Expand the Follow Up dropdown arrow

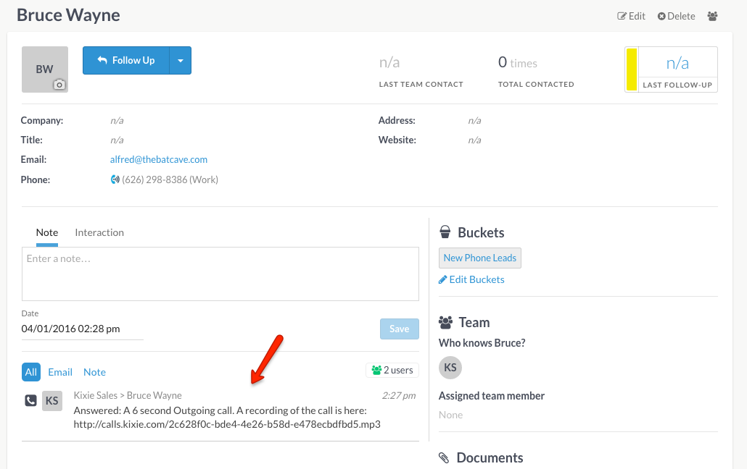click(181, 60)
